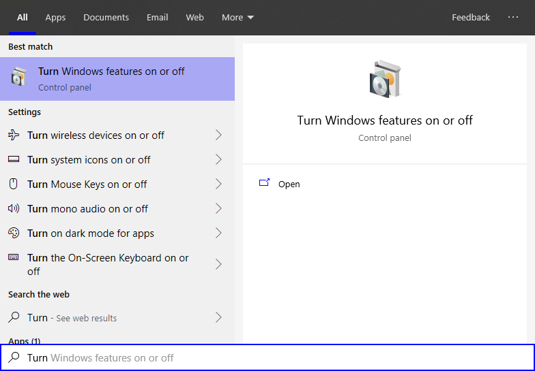Open Turn system icons on or off
This screenshot has height=371, width=535.
(x=117, y=159)
